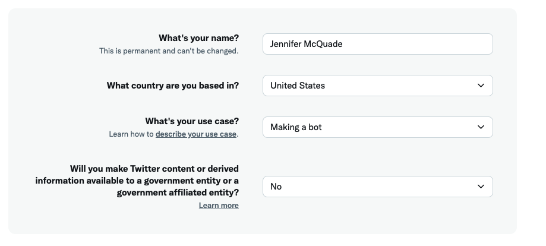Click the Learn more link
The image size is (546, 246).
click(219, 206)
